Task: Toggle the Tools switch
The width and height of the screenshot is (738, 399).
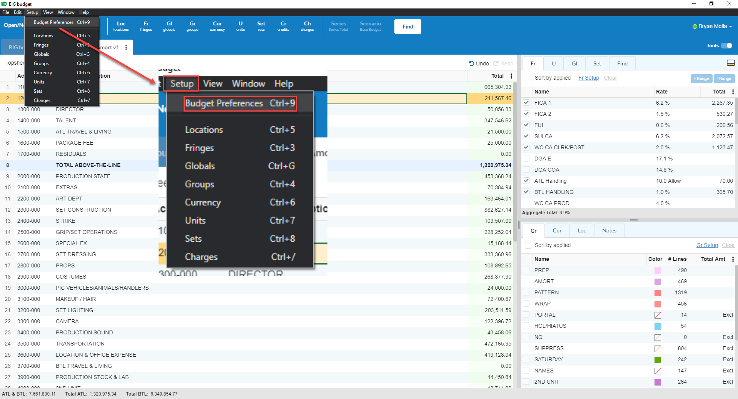Action: (x=726, y=45)
